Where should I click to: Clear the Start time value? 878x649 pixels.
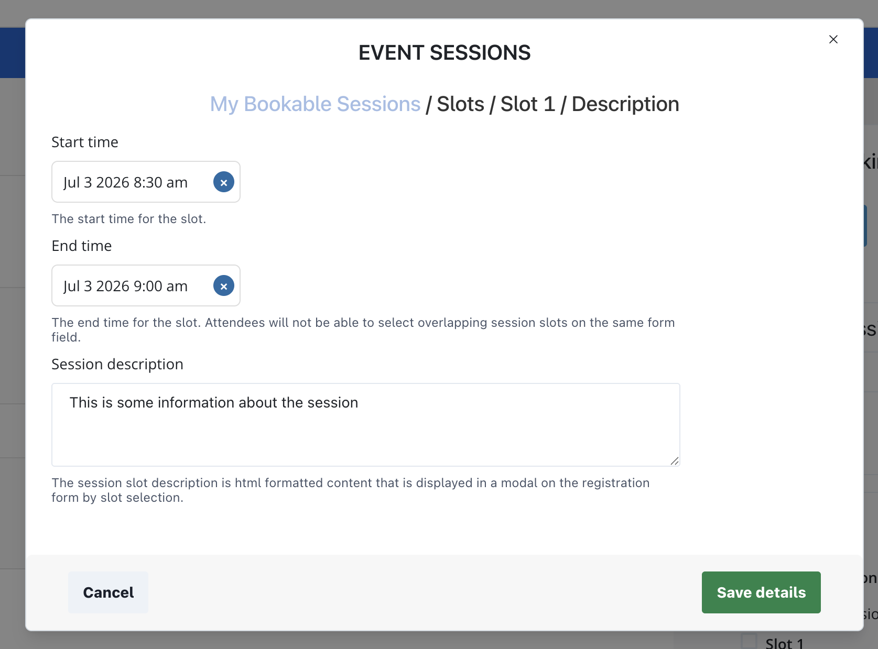(x=224, y=182)
